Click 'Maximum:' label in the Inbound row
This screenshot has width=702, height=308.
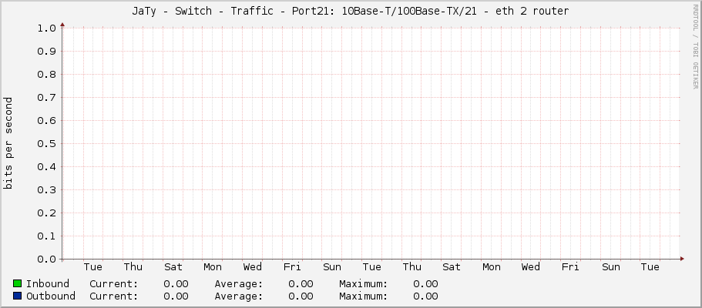[364, 284]
